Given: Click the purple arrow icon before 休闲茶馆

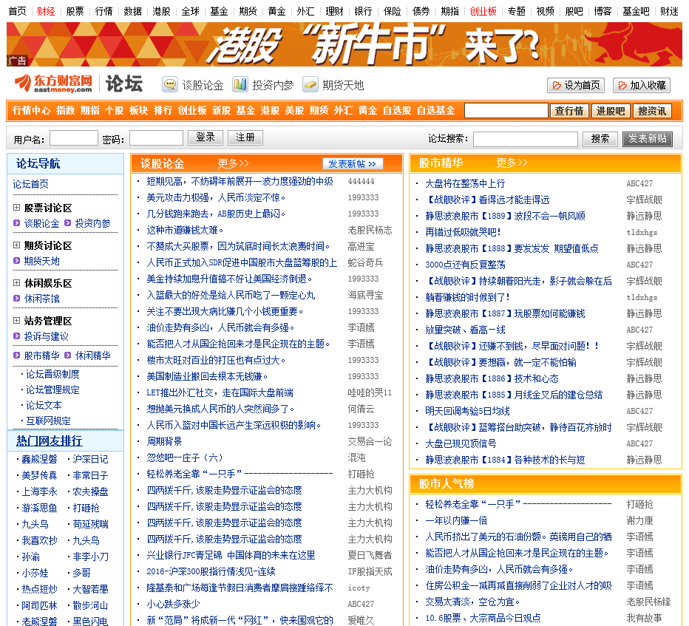Looking at the screenshot, I should click(17, 299).
